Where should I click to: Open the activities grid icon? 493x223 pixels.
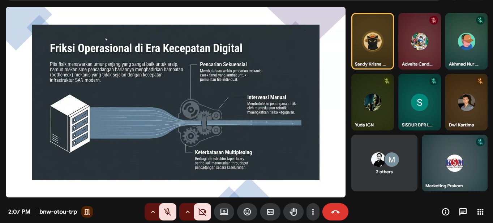click(480, 212)
